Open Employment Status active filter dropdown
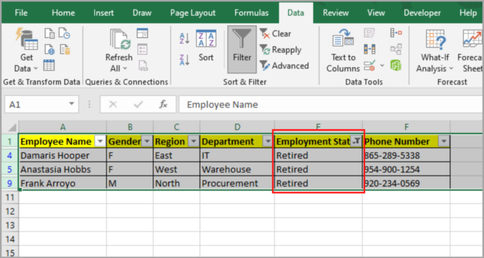 pos(356,141)
